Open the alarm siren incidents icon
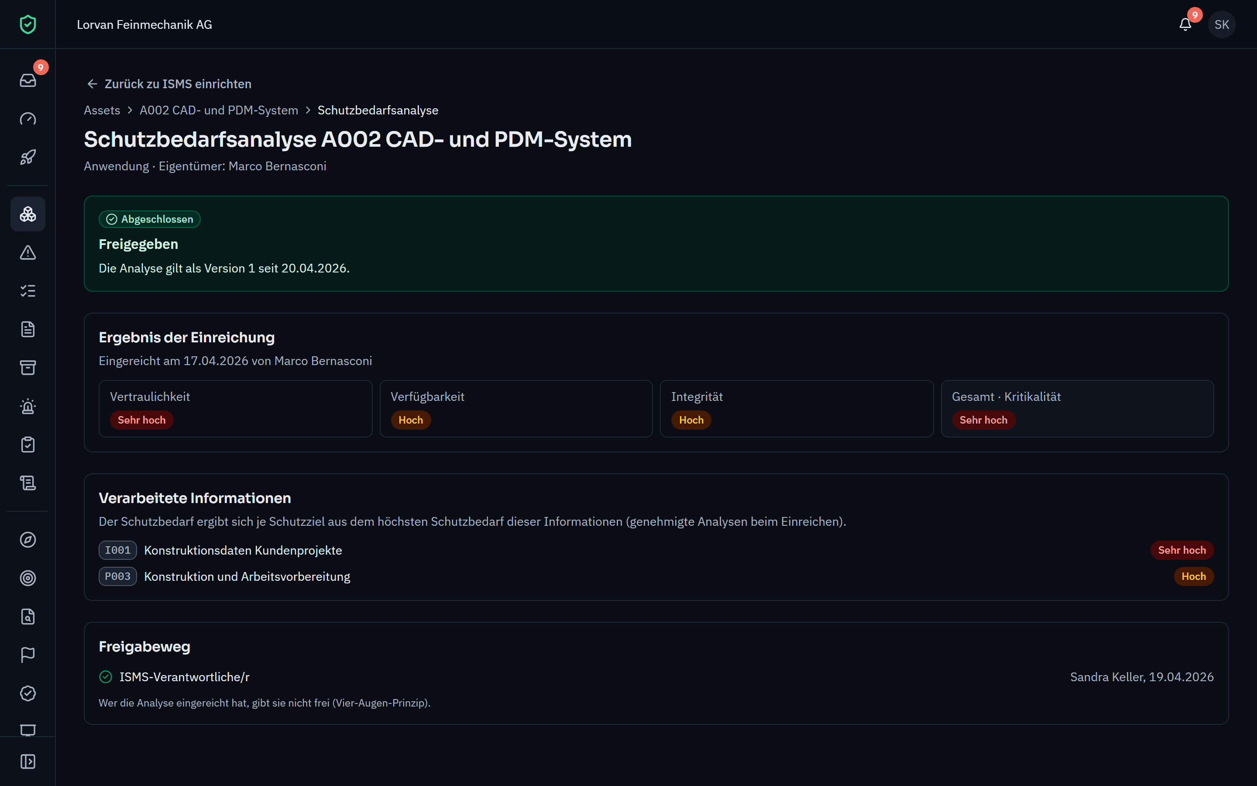The height and width of the screenshot is (786, 1257). coord(27,406)
